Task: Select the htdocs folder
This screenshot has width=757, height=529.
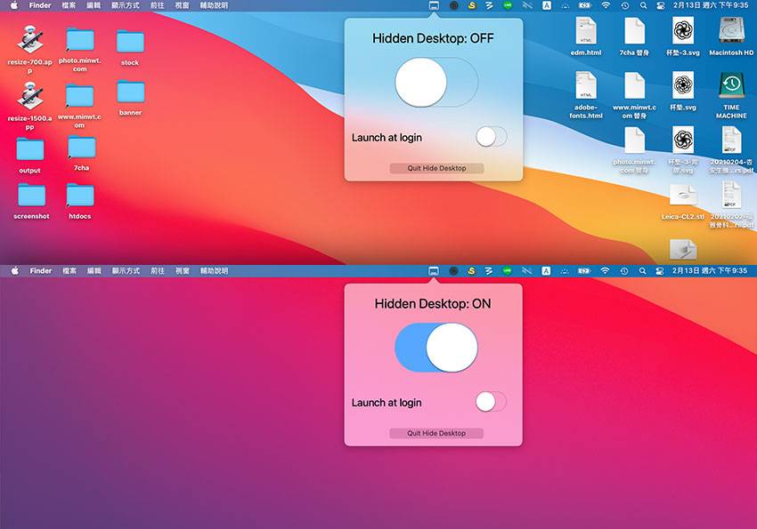Action: 79,195
